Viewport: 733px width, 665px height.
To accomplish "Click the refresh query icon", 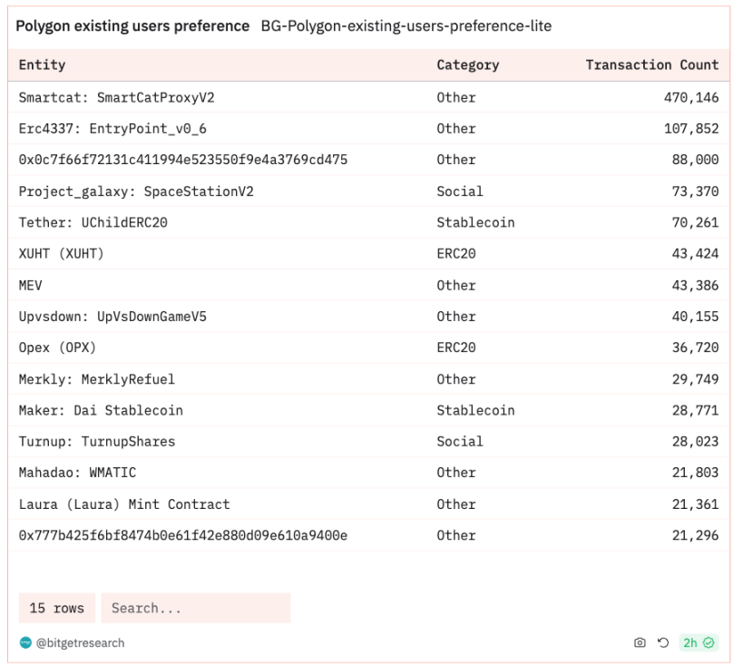I will (663, 642).
